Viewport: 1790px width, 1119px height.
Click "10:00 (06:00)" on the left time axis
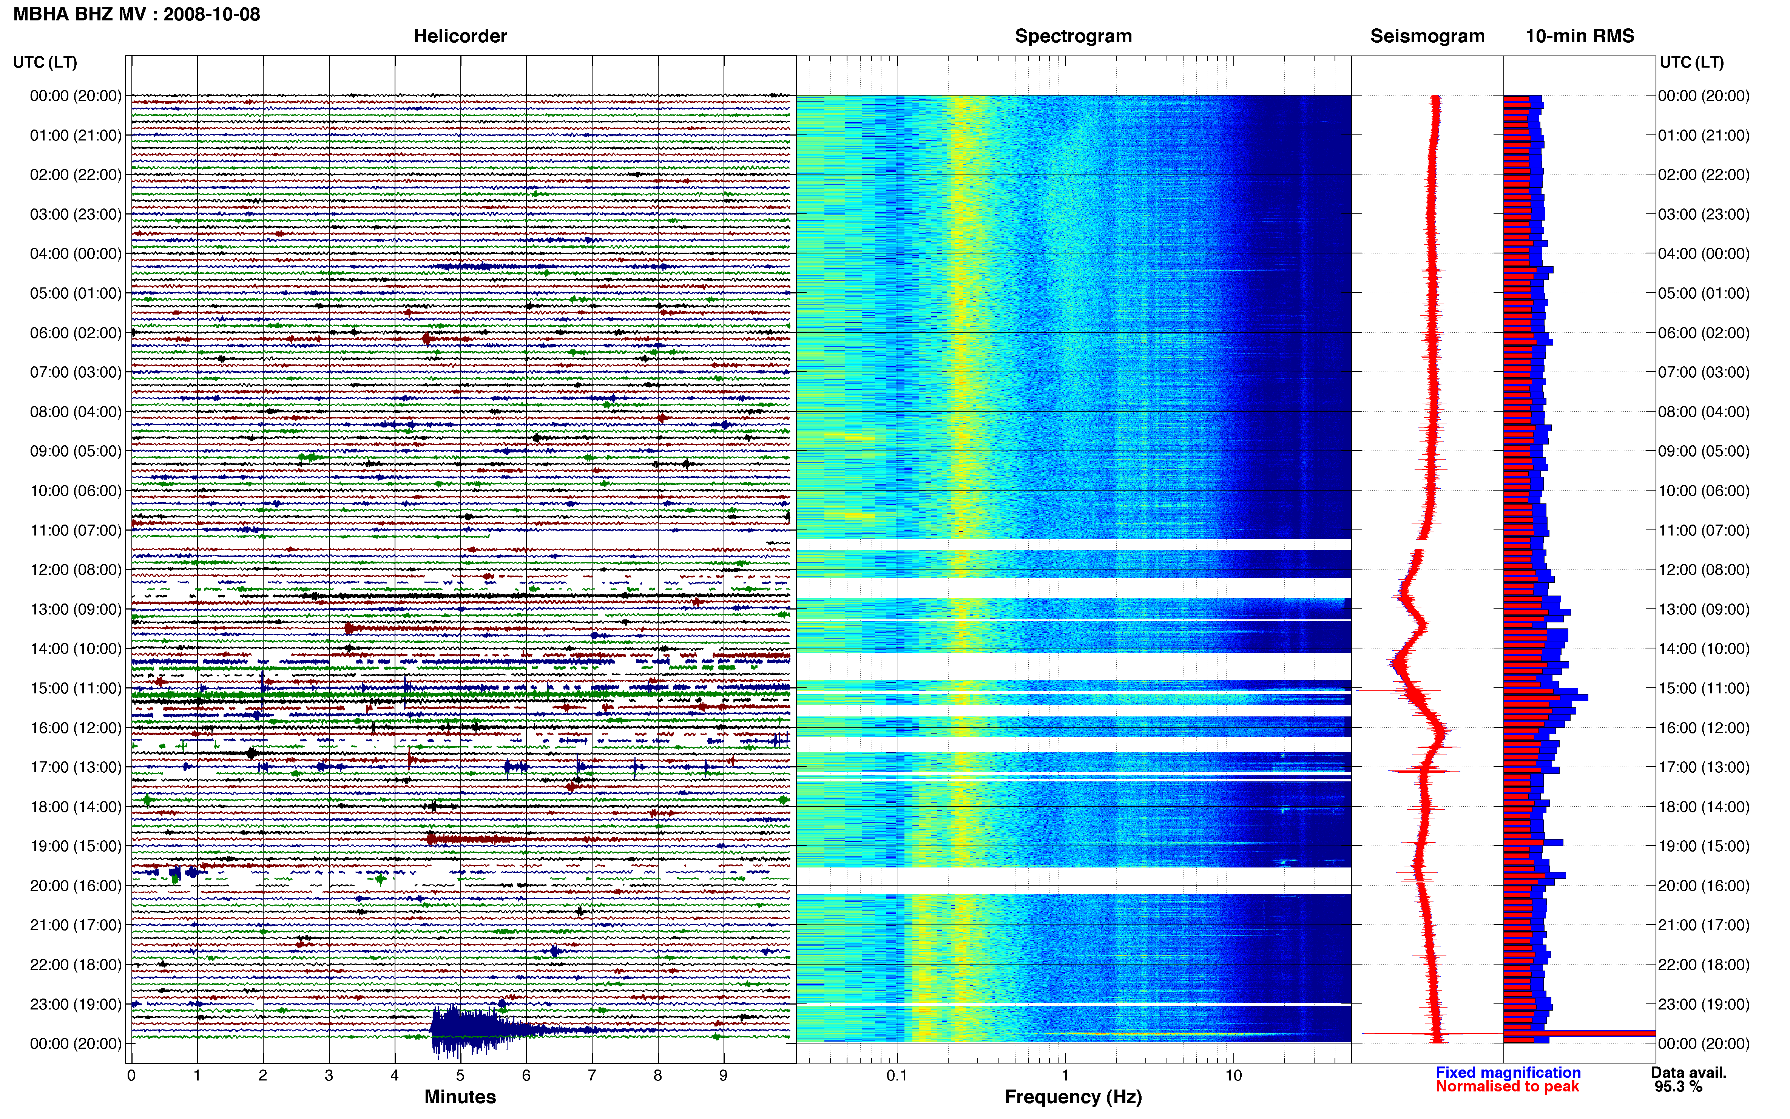tap(76, 491)
